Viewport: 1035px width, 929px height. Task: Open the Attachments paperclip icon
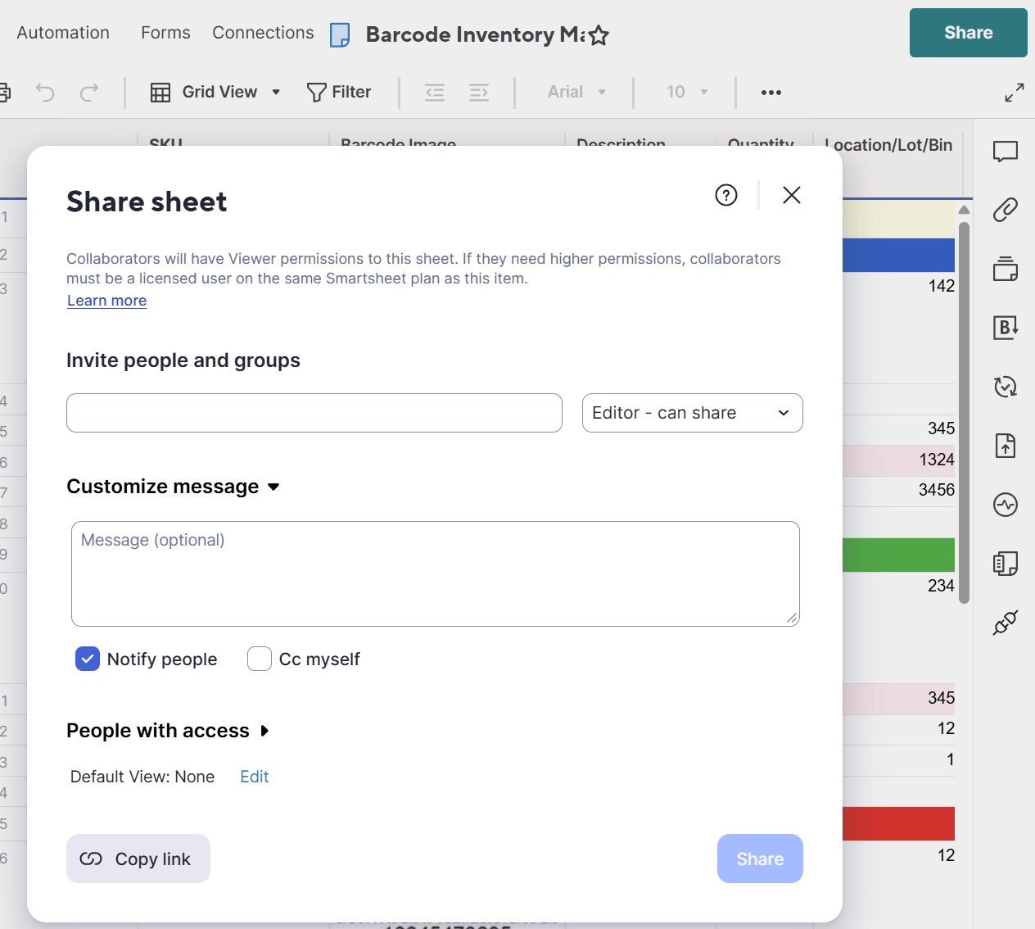click(x=1005, y=210)
